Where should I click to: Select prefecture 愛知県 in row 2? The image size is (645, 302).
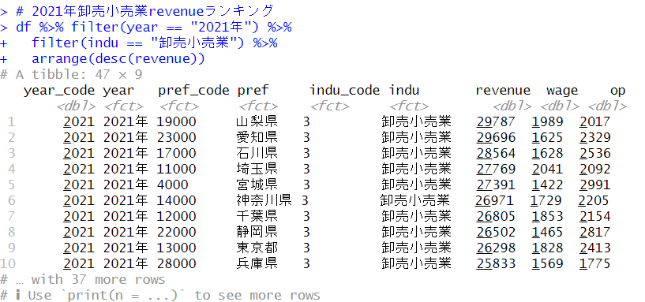point(257,137)
